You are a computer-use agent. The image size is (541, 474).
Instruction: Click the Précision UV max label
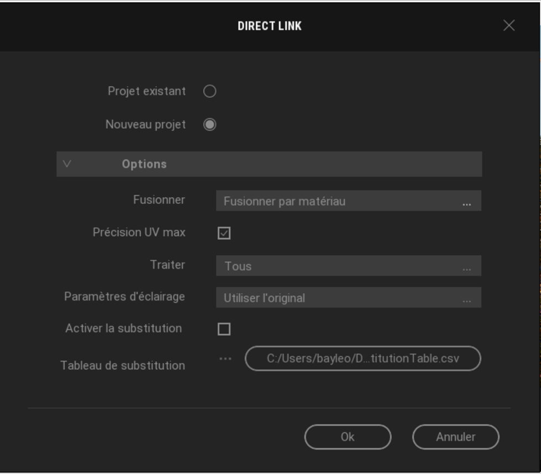tap(139, 232)
